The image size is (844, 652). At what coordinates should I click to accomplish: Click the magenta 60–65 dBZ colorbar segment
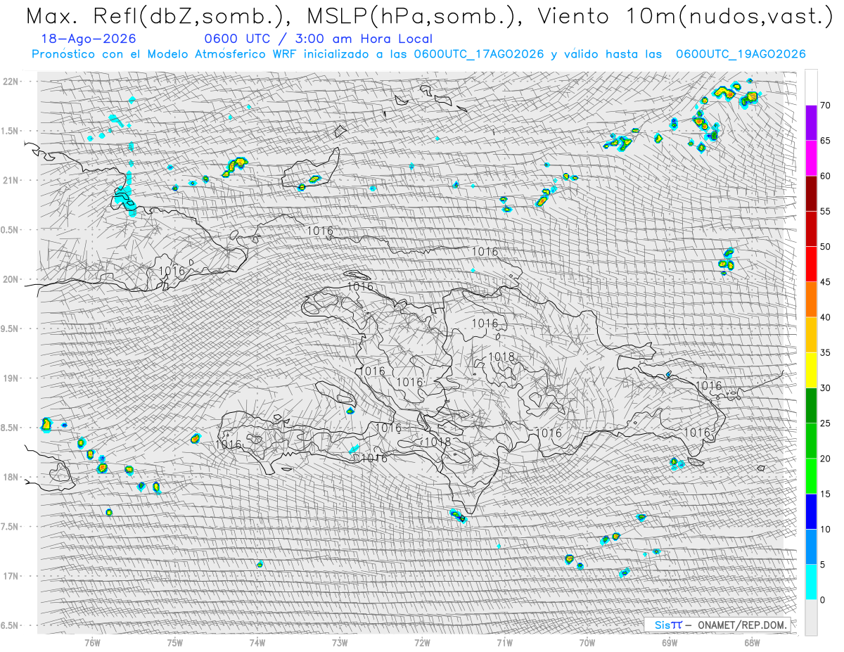coord(811,158)
